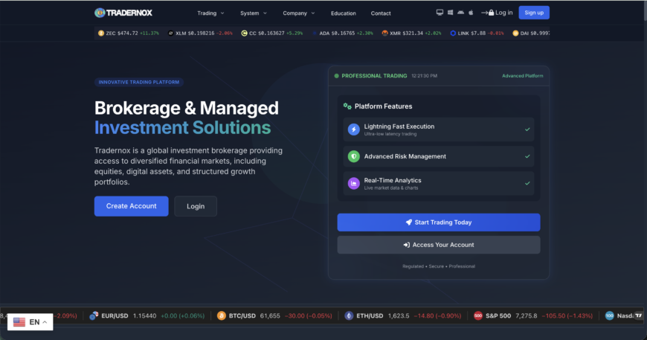The height and width of the screenshot is (340, 647).
Task: Click the Tradernox logo
Action: point(123,13)
